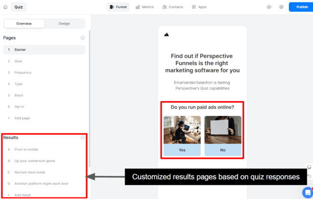Publish the funnel
313x199 pixels.
(x=301, y=7)
